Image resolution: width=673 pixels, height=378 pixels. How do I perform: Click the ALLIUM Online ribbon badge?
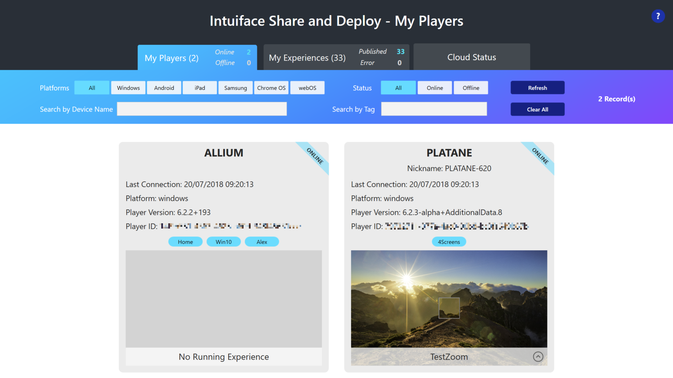pyautogui.click(x=315, y=156)
